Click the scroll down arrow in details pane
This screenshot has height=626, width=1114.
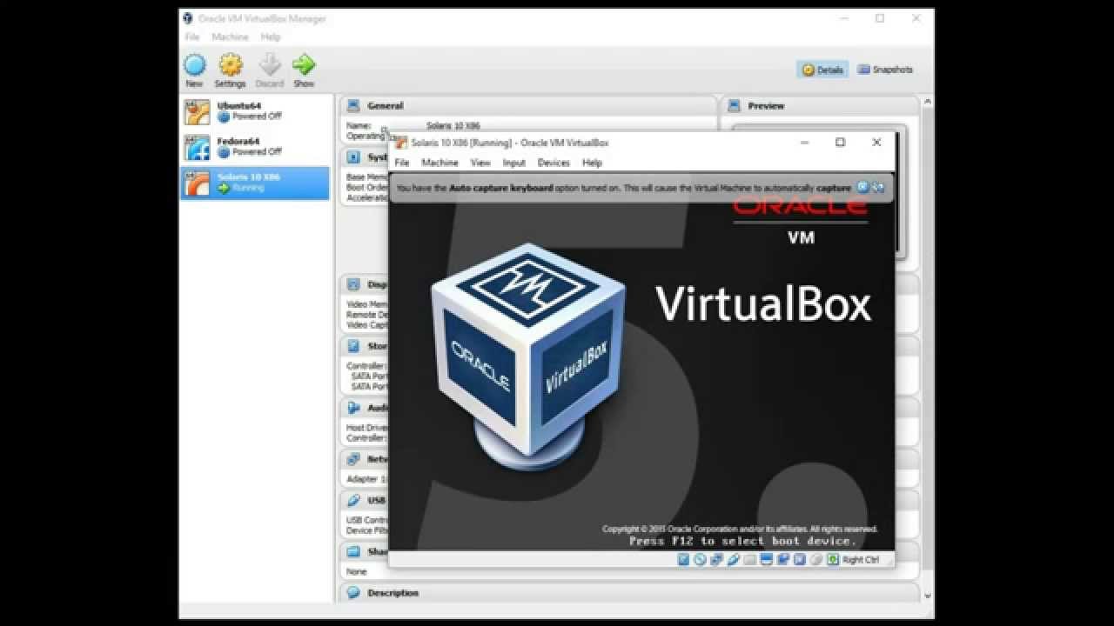pos(927,596)
